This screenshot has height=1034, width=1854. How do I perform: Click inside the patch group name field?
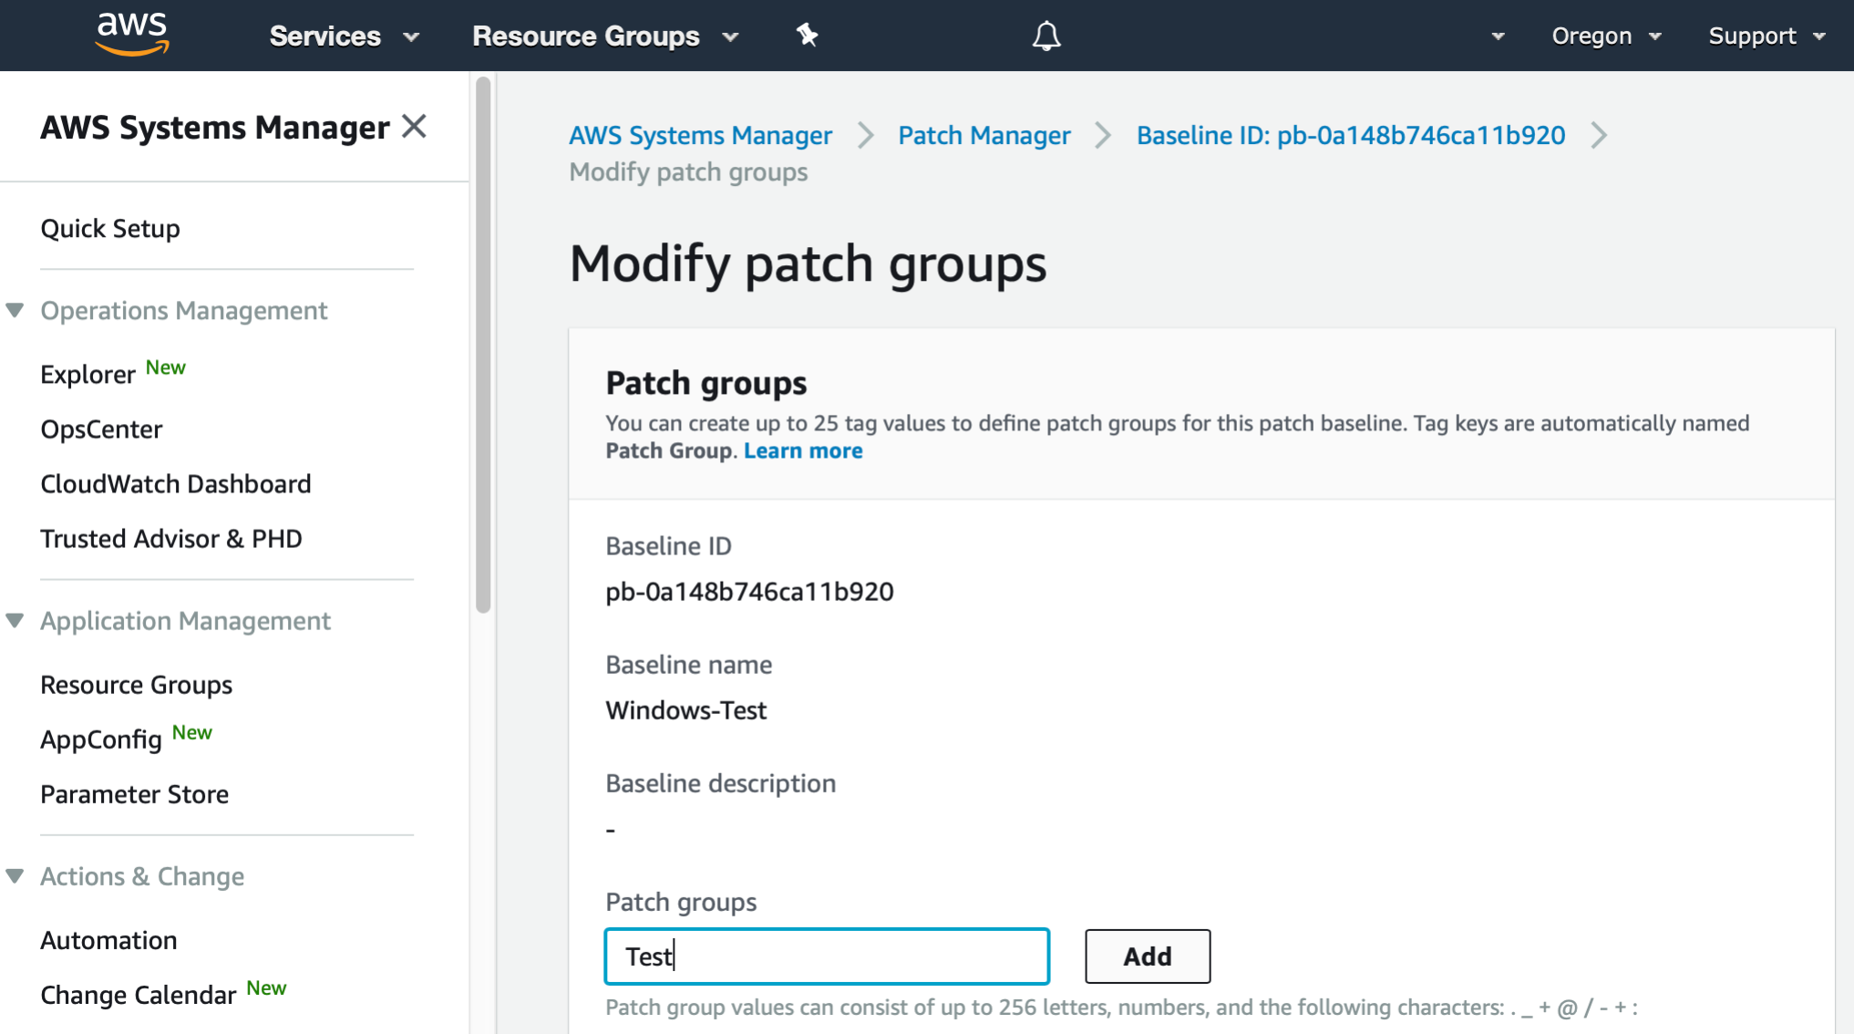pyautogui.click(x=826, y=956)
